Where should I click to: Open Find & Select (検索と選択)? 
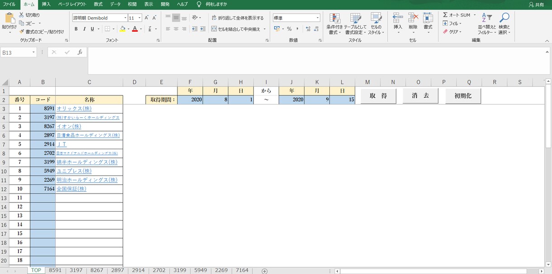point(504,24)
